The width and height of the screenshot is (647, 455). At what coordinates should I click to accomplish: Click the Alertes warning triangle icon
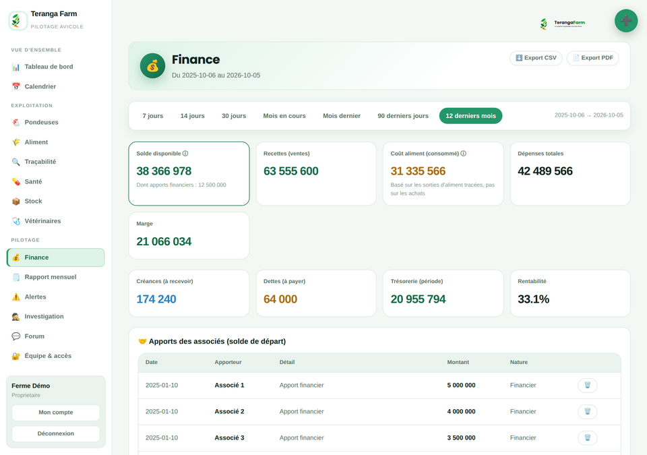16,297
